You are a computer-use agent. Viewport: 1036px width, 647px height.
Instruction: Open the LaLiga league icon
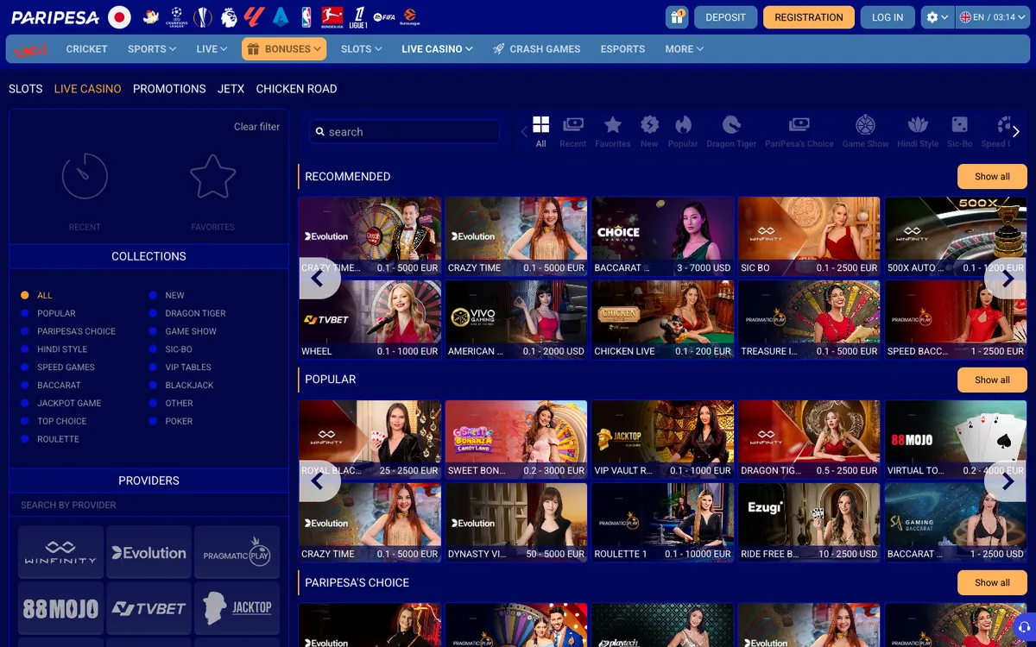pos(254,16)
